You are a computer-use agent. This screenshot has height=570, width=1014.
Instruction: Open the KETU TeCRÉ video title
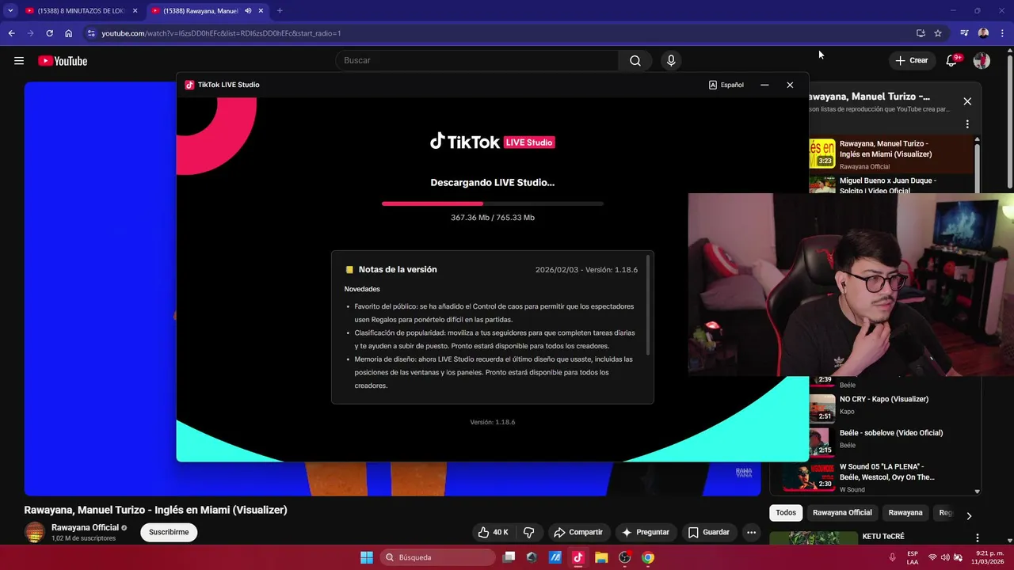[x=883, y=536]
